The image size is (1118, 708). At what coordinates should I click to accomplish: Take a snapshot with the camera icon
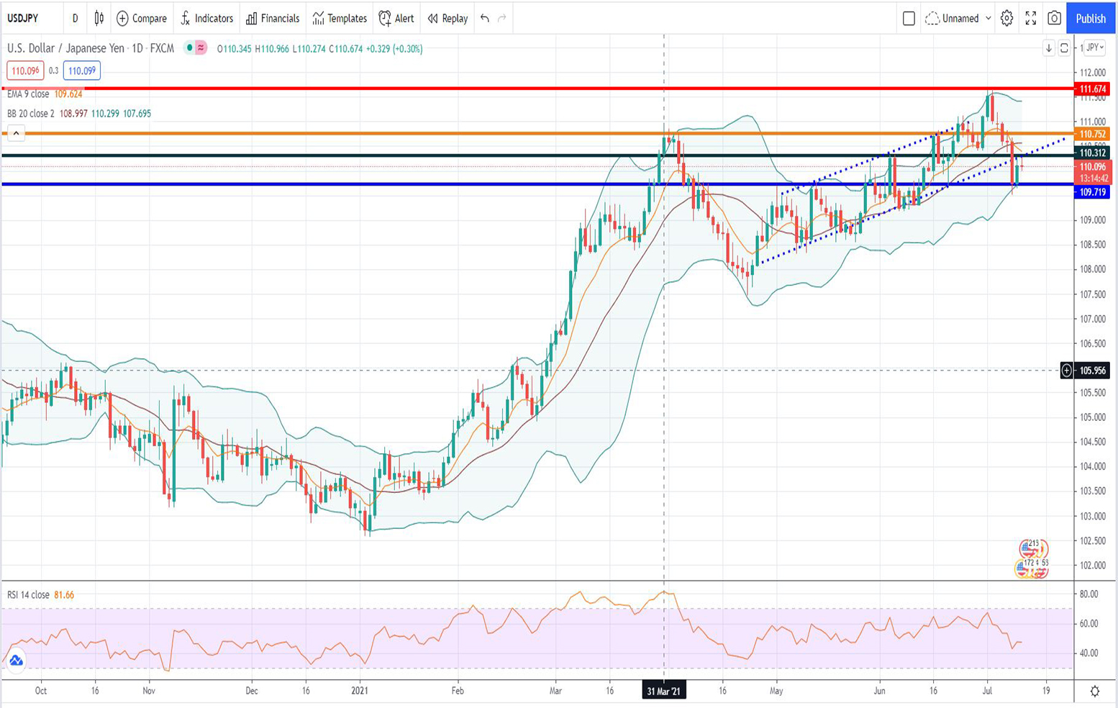(x=1054, y=19)
